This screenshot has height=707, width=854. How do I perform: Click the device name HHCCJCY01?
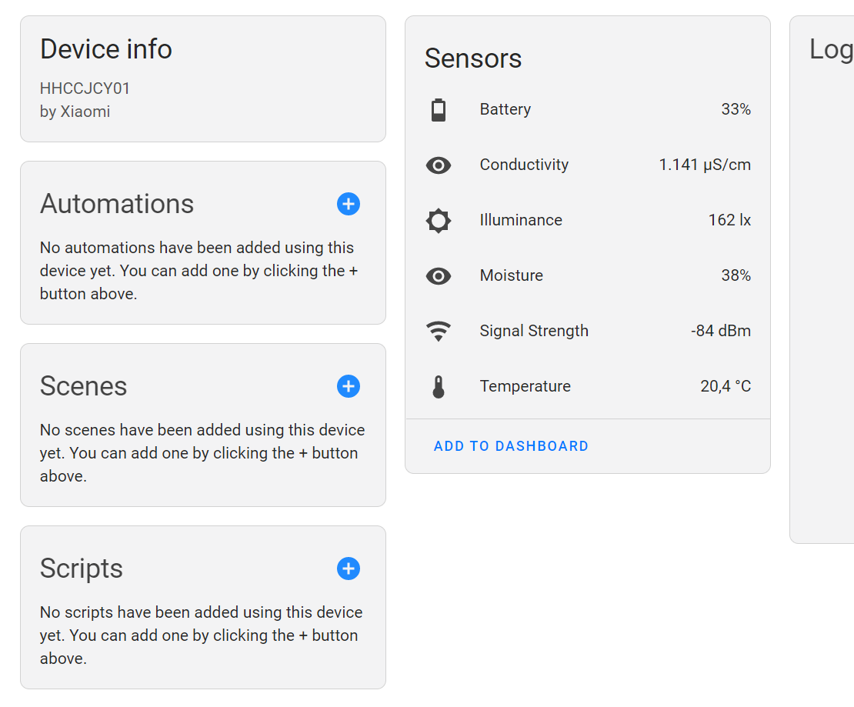pos(85,88)
